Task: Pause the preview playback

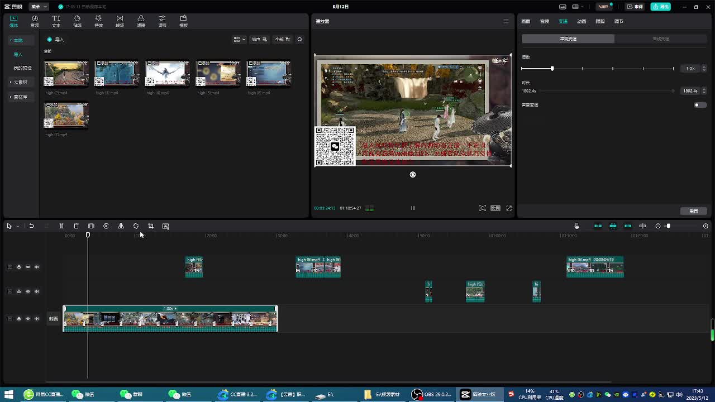Action: (413, 208)
